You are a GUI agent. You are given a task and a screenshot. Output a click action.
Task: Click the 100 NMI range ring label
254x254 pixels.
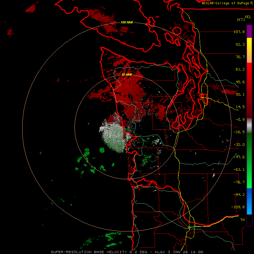[127, 22]
